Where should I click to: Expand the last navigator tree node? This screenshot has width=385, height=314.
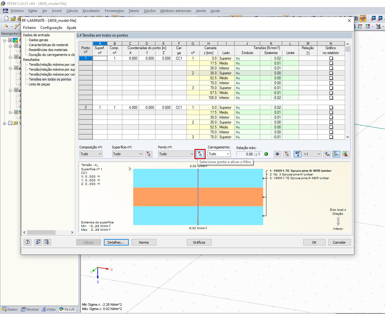click(5, 124)
